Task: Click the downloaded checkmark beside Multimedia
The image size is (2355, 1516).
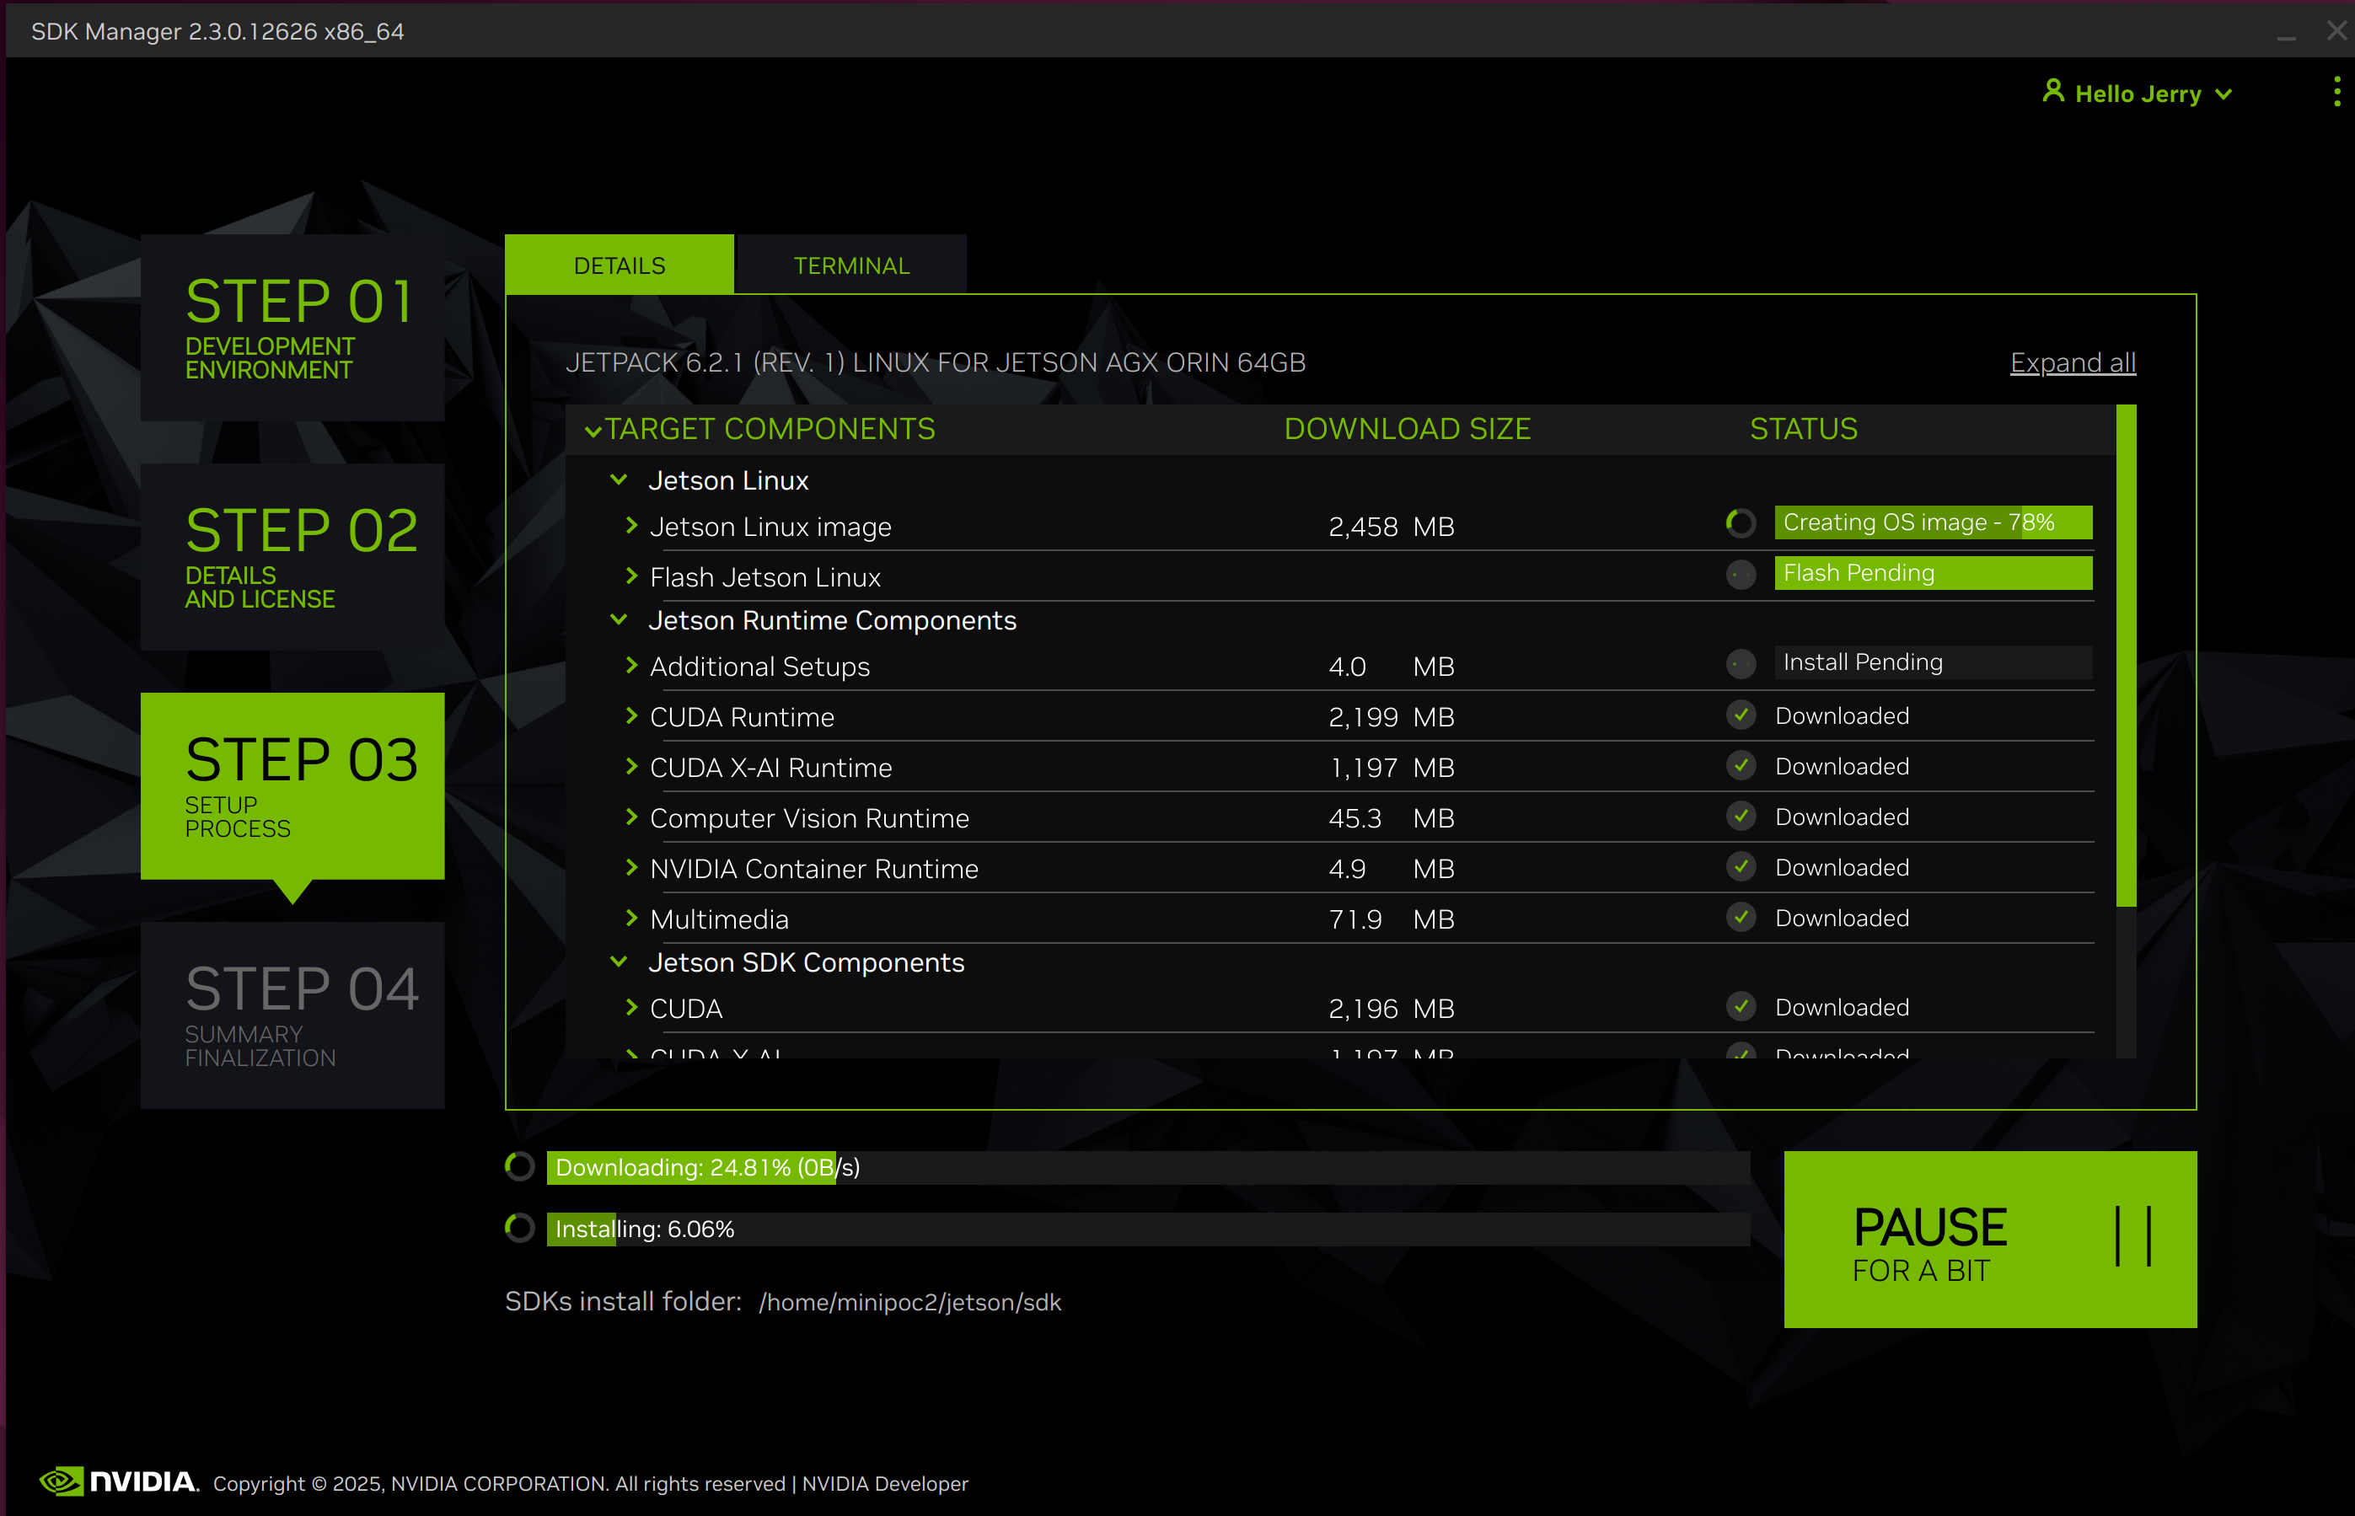Action: tap(1741, 918)
